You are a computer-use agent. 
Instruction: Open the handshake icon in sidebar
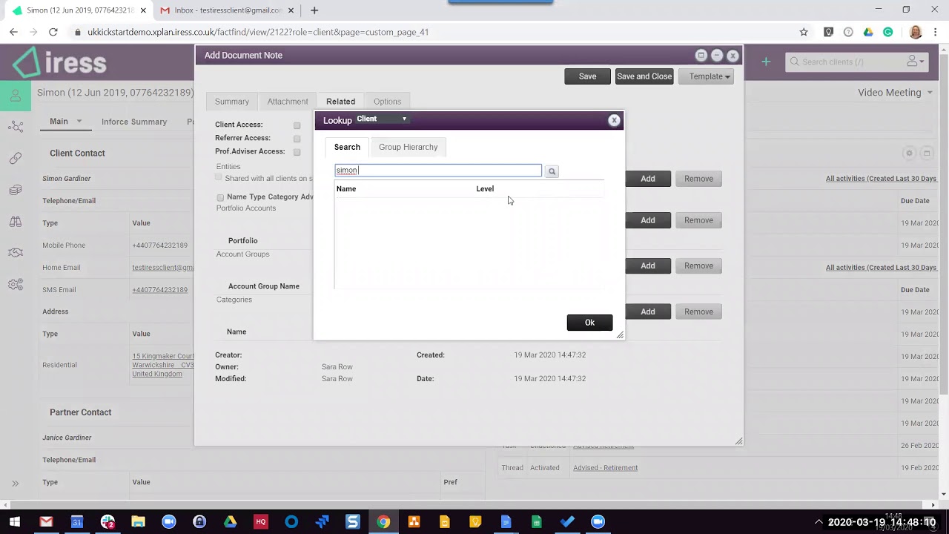[x=15, y=253]
